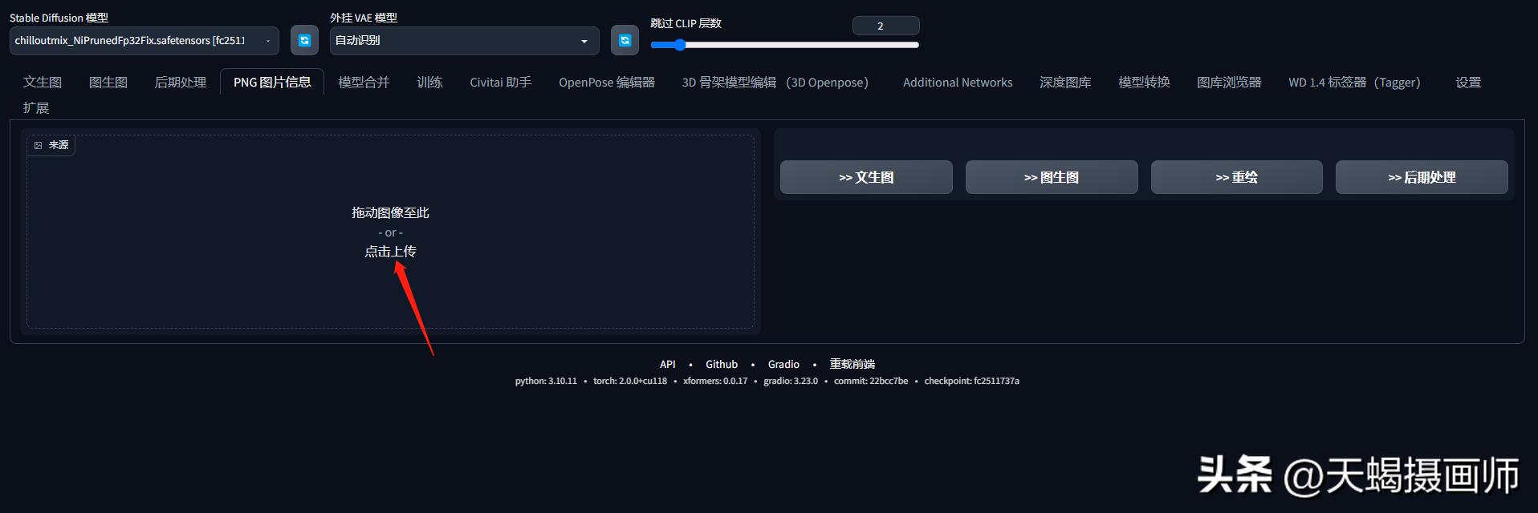
Task: Click the CLIP skip number field
Action: [885, 26]
